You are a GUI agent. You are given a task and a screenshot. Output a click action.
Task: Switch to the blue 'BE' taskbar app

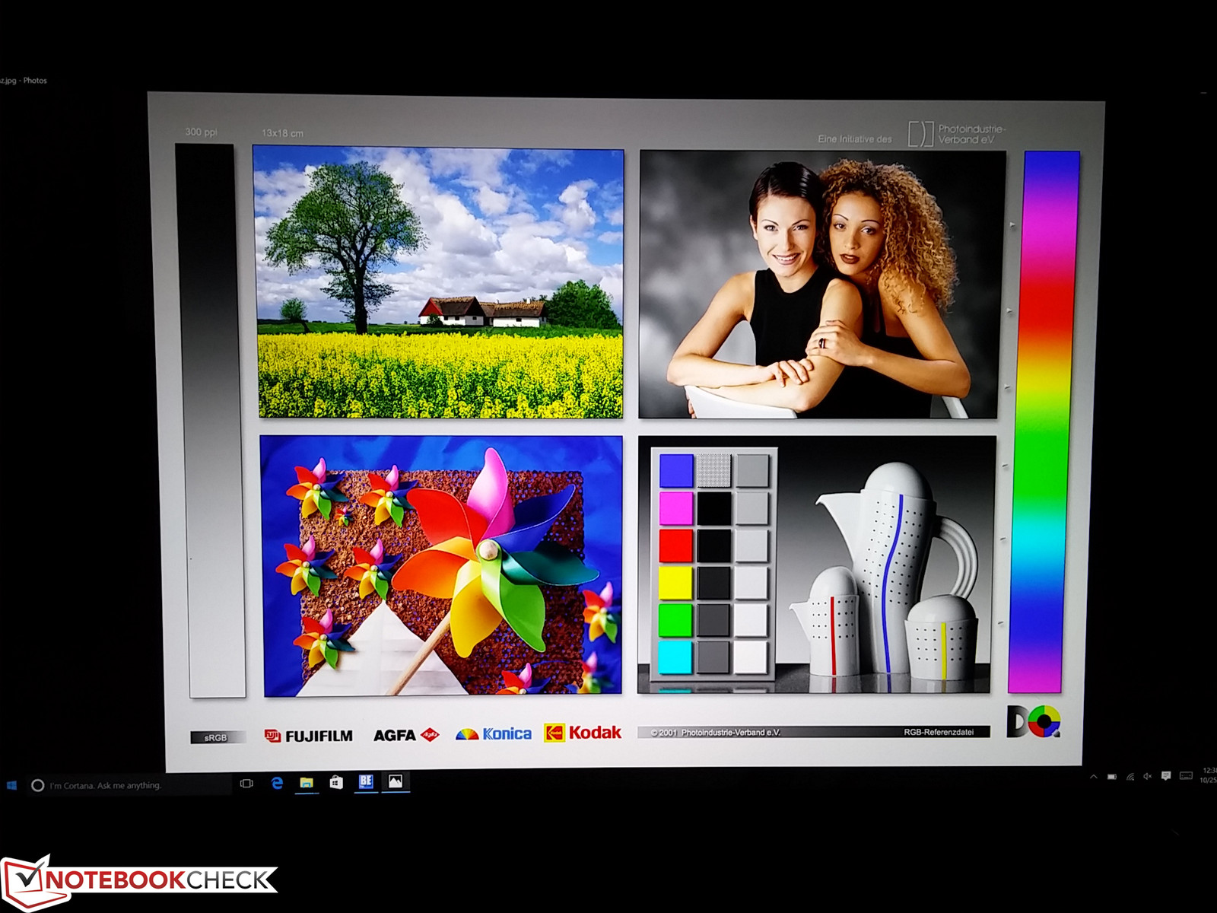[366, 781]
